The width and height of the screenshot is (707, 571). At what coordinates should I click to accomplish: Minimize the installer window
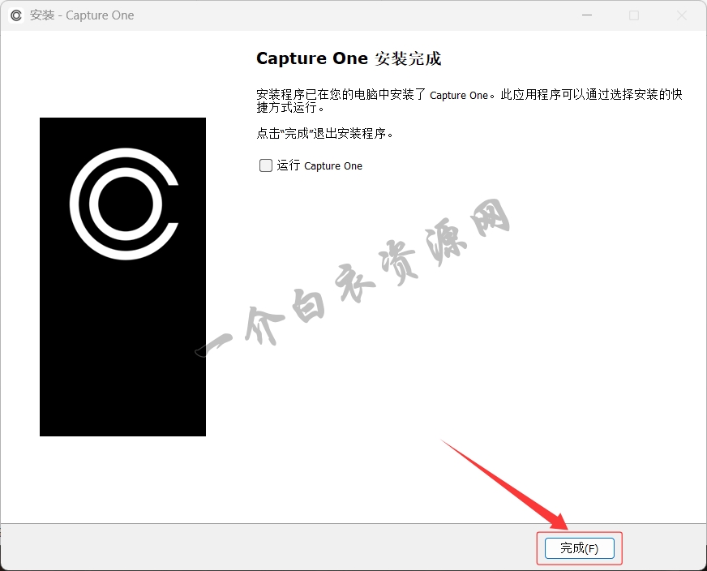(x=587, y=15)
